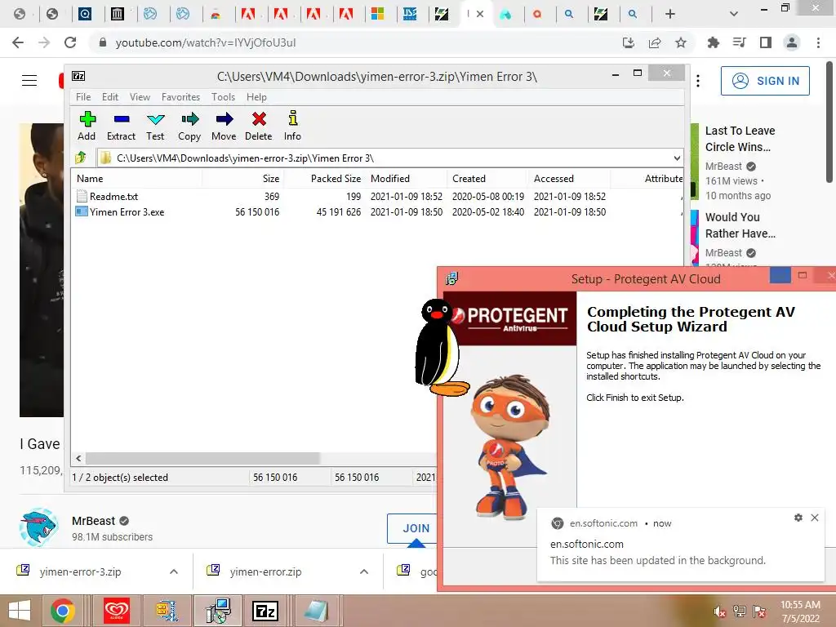Open MrBeast channel avatar
This screenshot has height=627, width=836.
[x=38, y=527]
